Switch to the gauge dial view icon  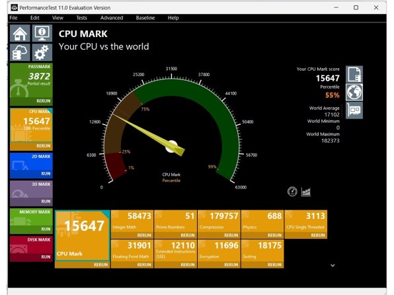click(x=292, y=192)
